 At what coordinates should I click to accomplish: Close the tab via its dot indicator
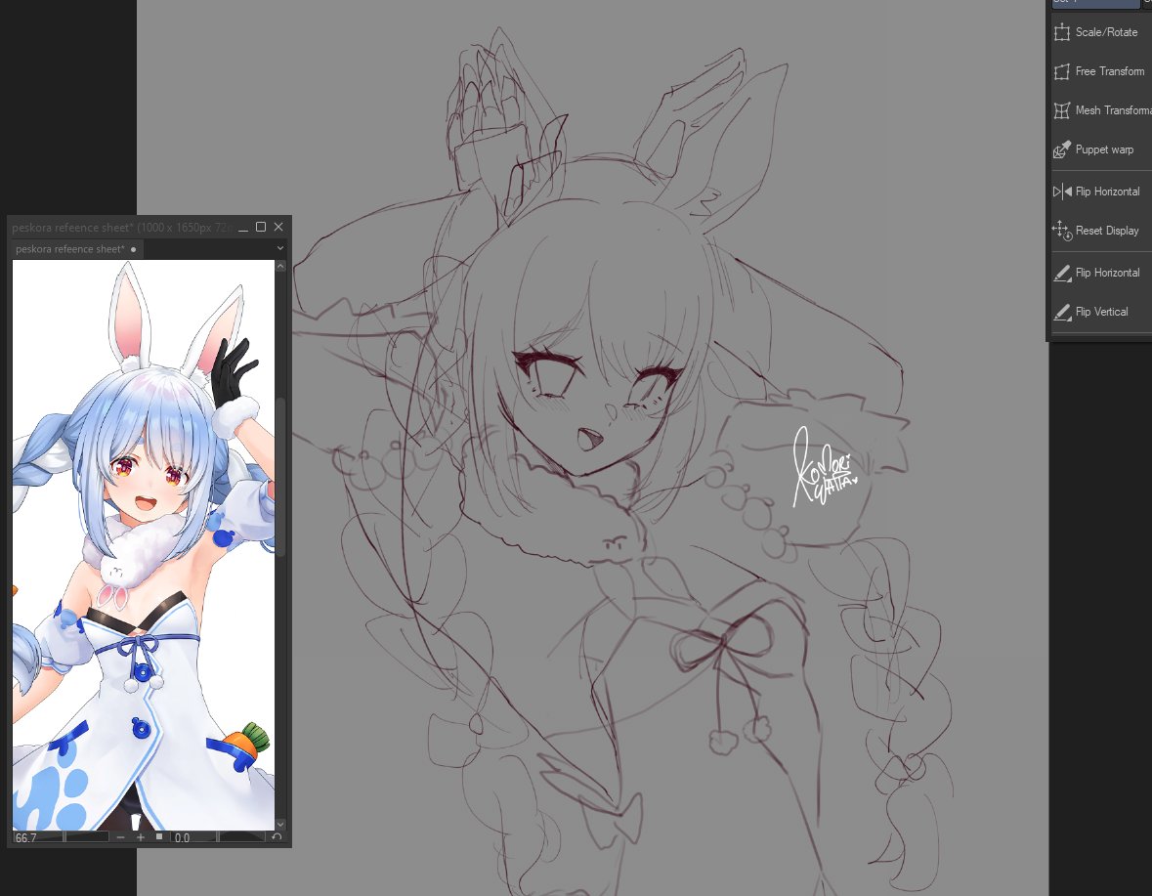click(133, 250)
